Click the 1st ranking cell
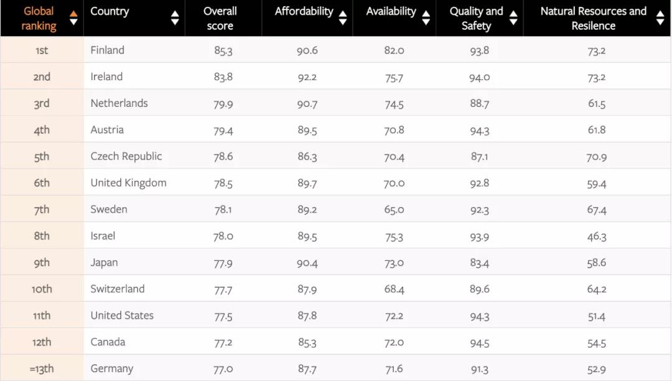Screen dimensions: 672x381 pyautogui.click(x=42, y=50)
